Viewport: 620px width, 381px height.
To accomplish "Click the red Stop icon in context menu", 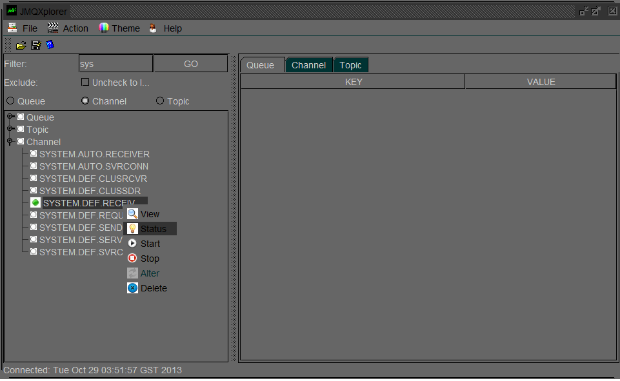I will [x=134, y=258].
